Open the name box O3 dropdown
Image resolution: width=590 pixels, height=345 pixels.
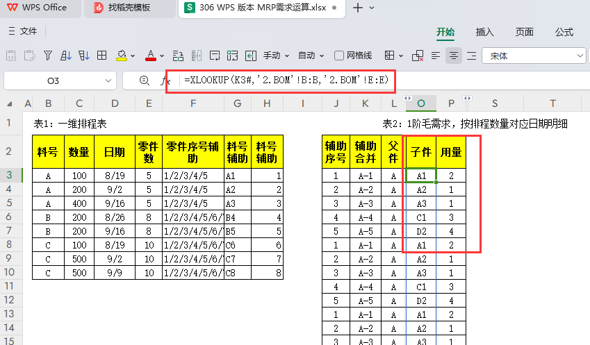[x=108, y=81]
